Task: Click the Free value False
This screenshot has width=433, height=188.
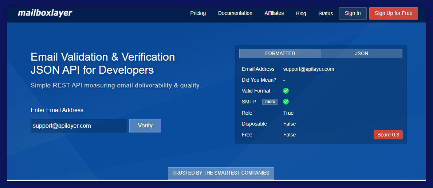Action: (290, 135)
